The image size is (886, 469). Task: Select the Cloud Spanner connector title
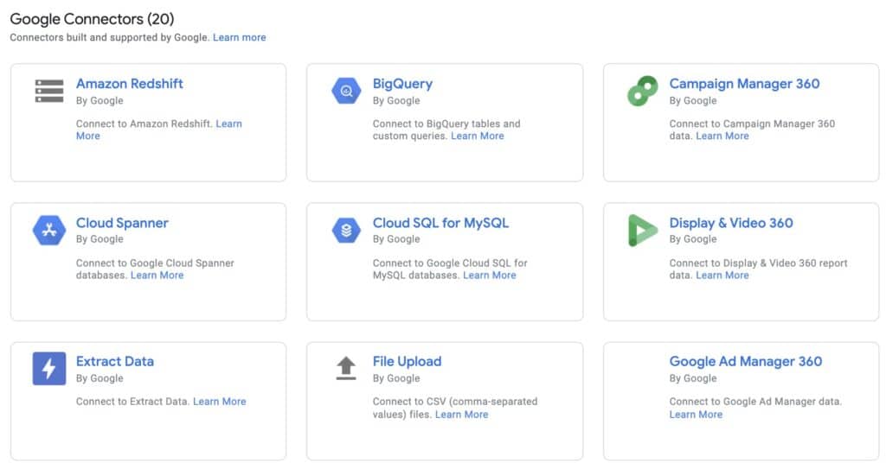point(122,223)
